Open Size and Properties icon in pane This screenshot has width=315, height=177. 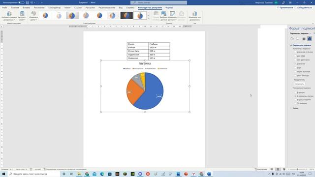(x=304, y=38)
